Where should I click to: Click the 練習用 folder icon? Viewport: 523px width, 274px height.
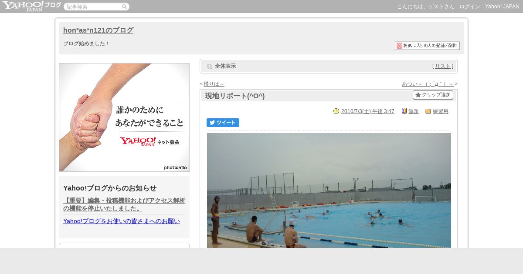click(428, 111)
